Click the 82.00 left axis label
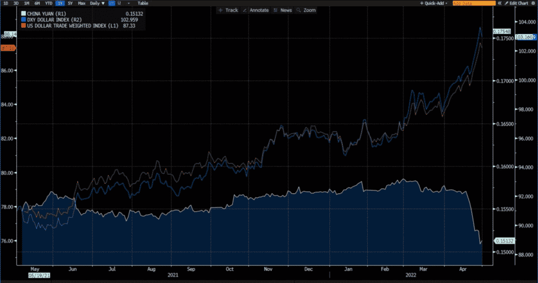 (7, 139)
